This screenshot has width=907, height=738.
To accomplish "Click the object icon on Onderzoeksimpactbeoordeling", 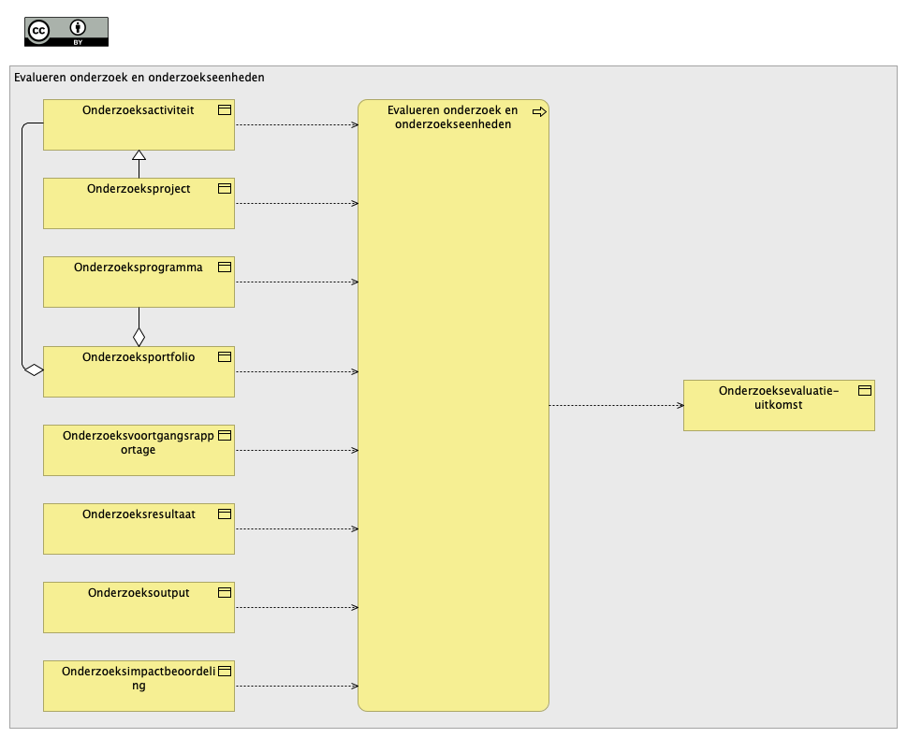I will (x=225, y=671).
